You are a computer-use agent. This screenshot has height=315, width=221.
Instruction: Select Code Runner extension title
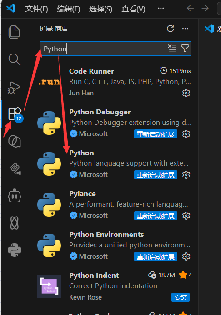(91, 71)
